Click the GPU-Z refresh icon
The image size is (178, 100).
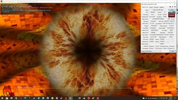pos(172,7)
